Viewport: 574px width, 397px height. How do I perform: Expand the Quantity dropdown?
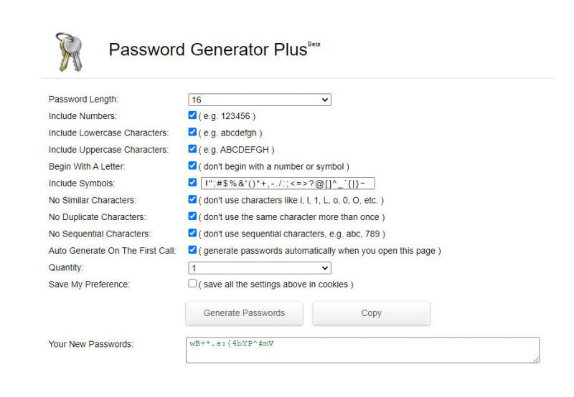[259, 268]
